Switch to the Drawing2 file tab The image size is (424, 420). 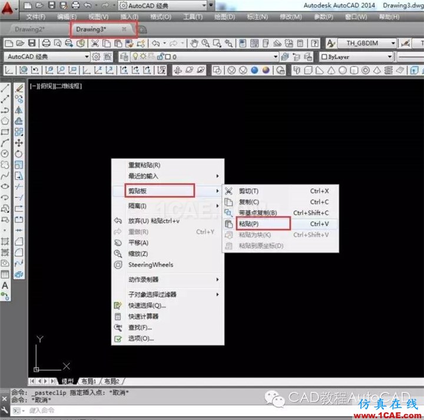[30, 29]
